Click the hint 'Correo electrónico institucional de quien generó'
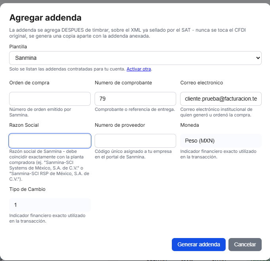This screenshot has width=270, height=261. [216, 112]
